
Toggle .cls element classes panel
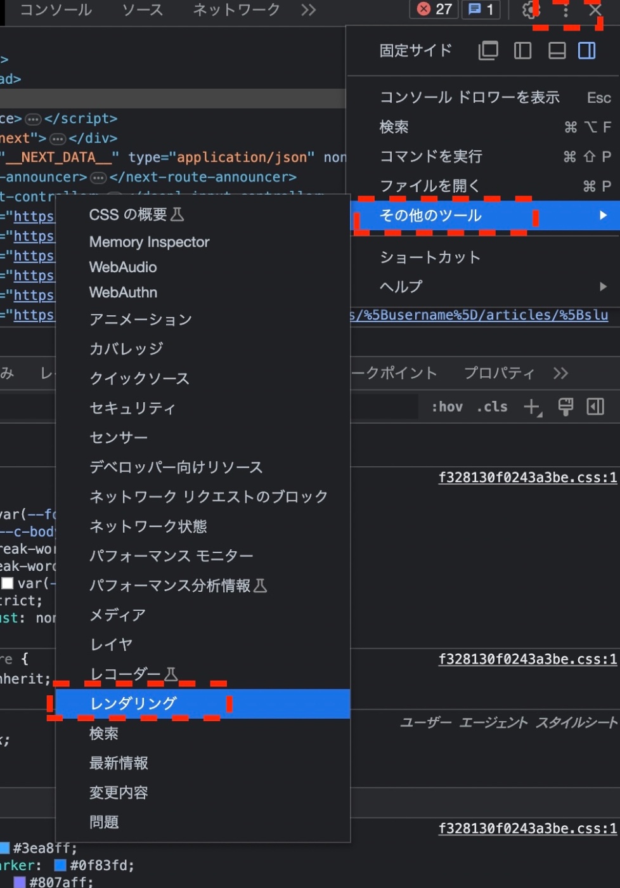pos(492,407)
